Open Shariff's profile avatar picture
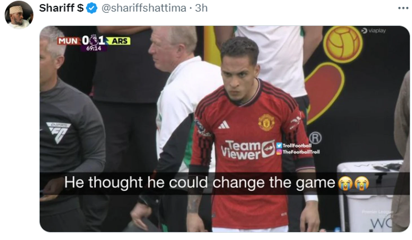The image size is (412, 240). coord(19,15)
